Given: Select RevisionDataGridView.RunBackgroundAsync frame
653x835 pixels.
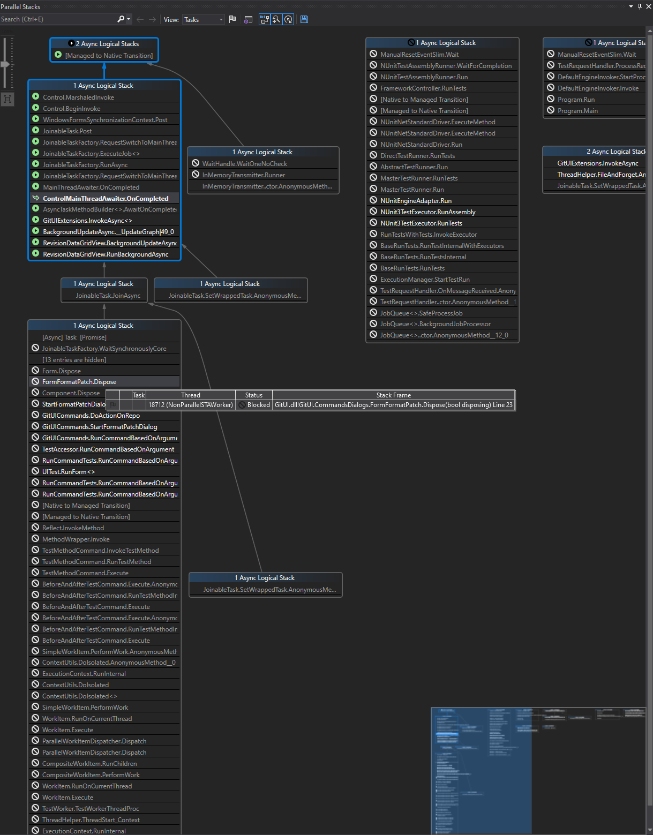Looking at the screenshot, I should (104, 254).
